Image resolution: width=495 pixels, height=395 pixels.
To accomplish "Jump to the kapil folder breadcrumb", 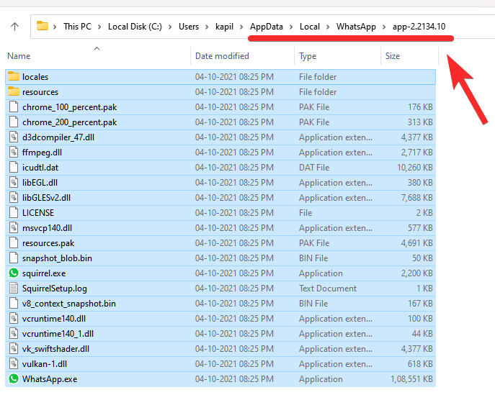I will pyautogui.click(x=224, y=27).
